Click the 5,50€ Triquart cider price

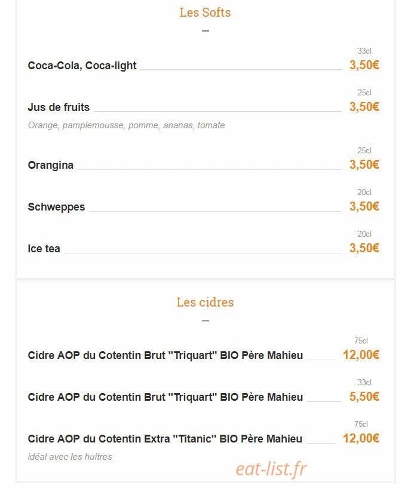364,397
